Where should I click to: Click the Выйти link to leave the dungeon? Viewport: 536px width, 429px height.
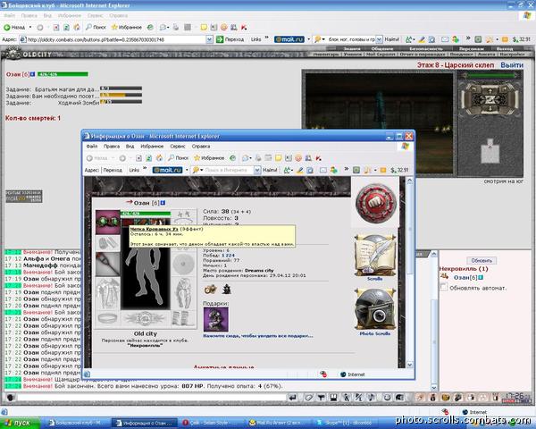512,65
